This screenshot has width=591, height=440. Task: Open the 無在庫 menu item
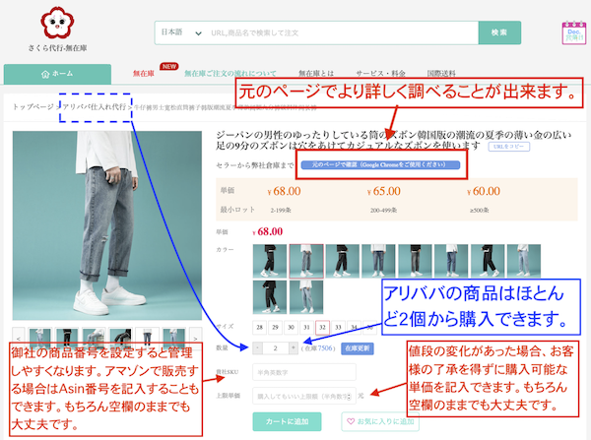143,74
